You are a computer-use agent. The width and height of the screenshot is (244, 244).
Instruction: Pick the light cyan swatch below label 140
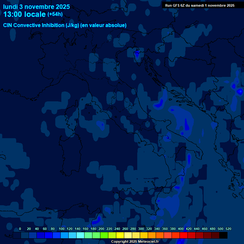coord(80,235)
